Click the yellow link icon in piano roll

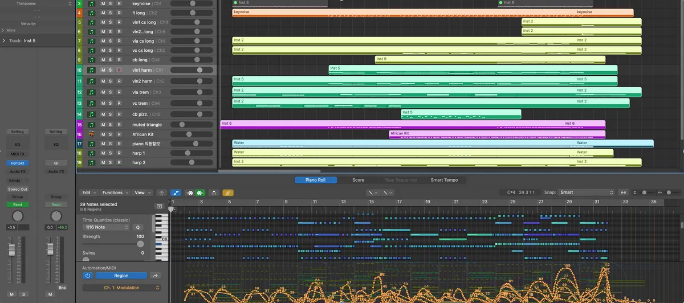tap(228, 193)
